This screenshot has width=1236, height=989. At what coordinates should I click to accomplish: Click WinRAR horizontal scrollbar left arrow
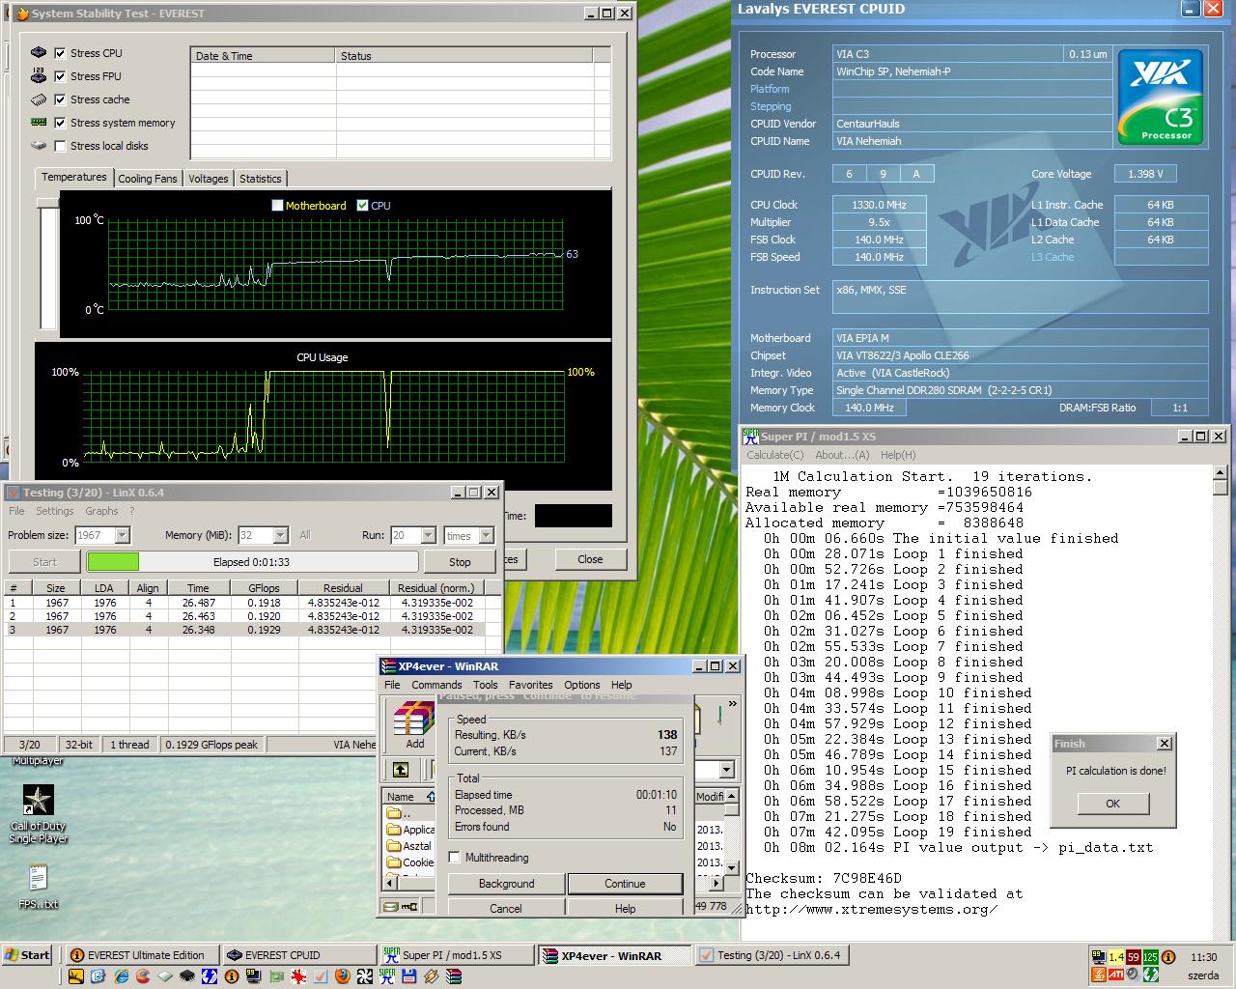point(390,883)
